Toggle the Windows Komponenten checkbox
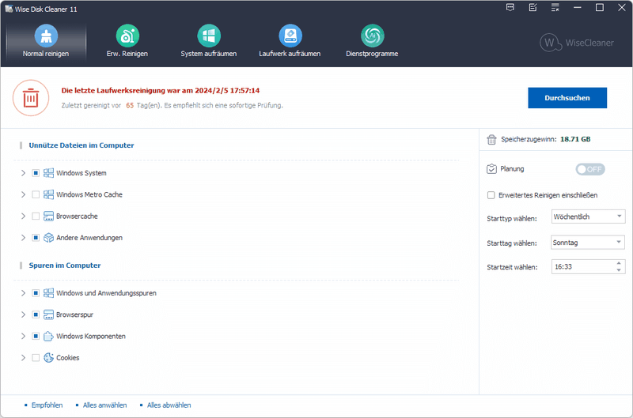The height and width of the screenshot is (418, 633). point(36,336)
